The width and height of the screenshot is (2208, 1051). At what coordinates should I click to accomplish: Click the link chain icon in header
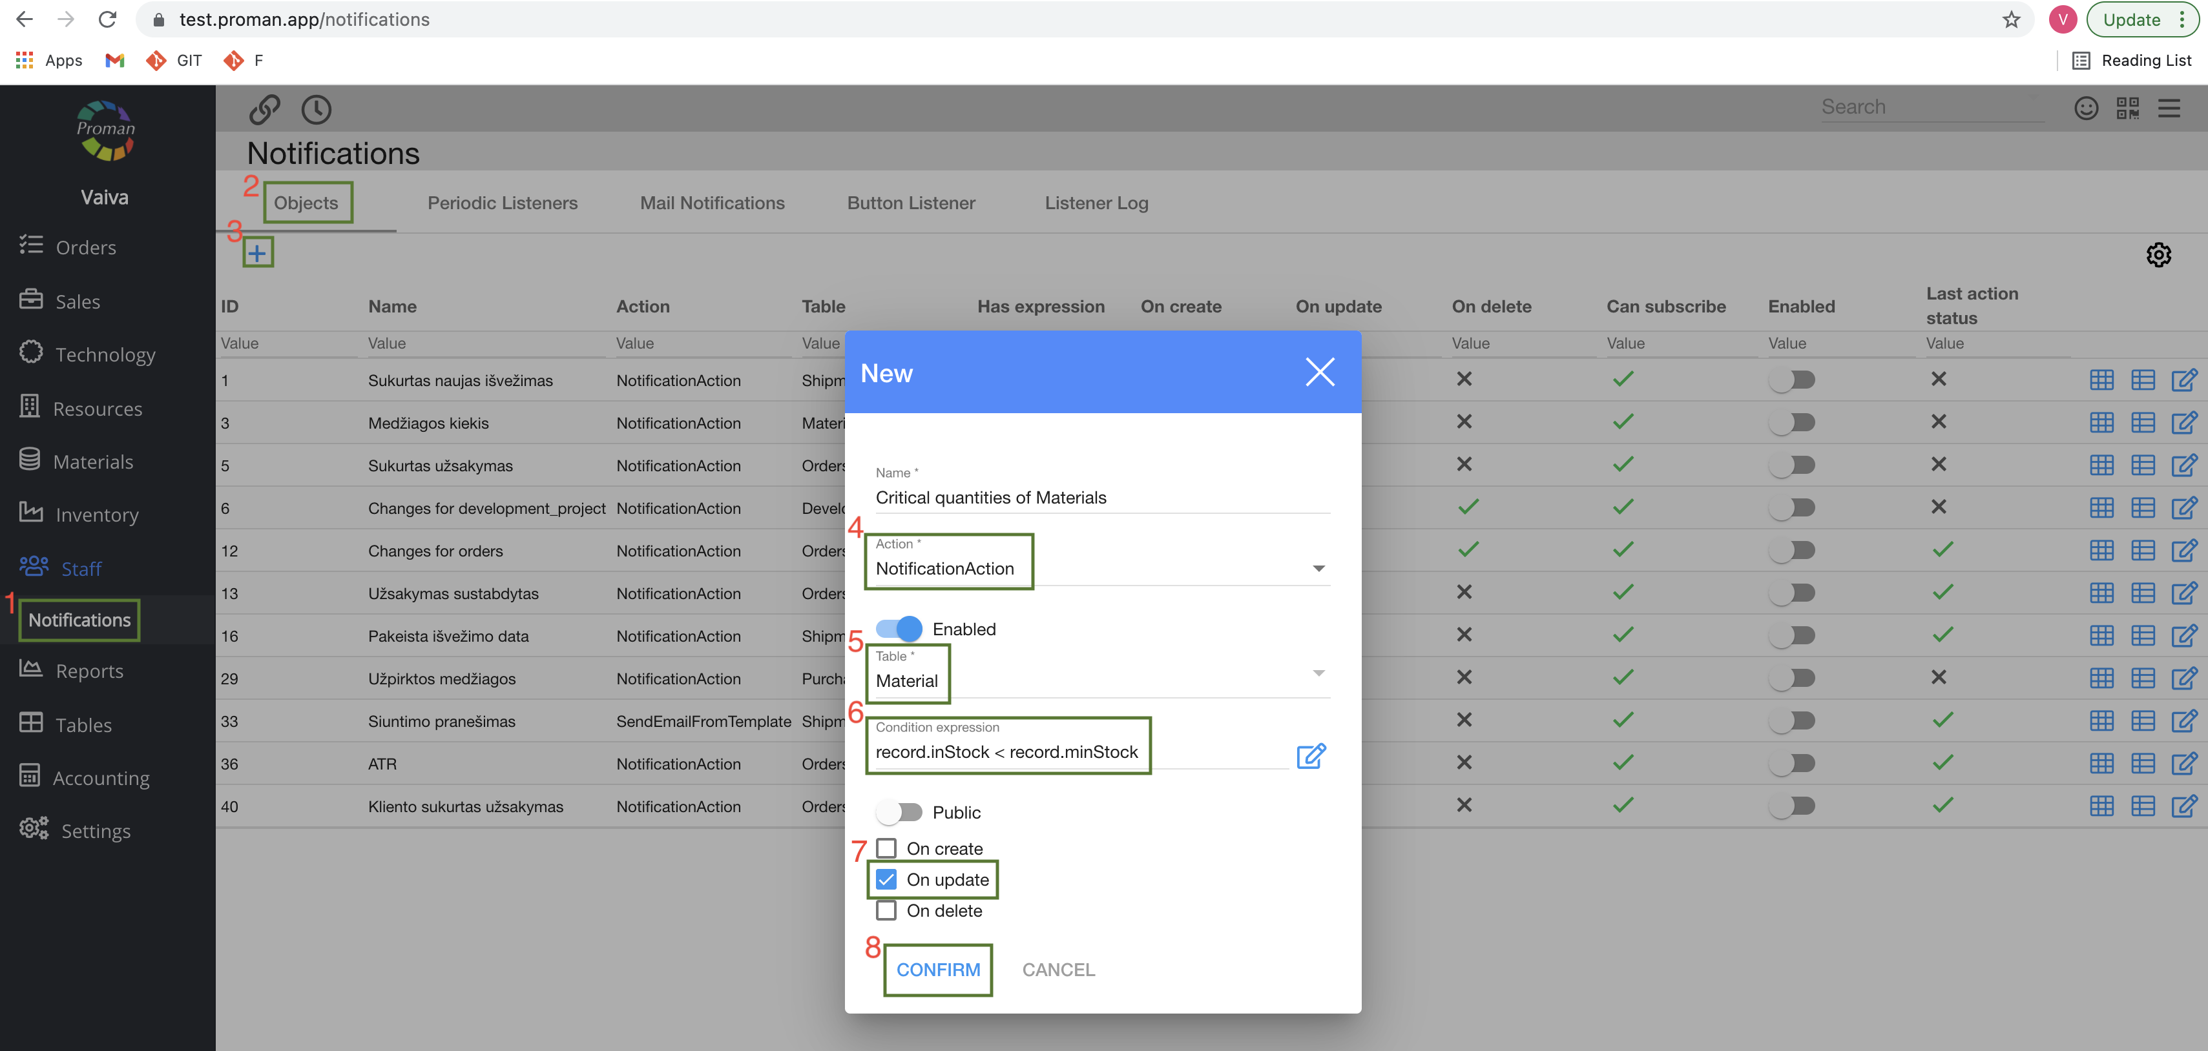coord(265,109)
